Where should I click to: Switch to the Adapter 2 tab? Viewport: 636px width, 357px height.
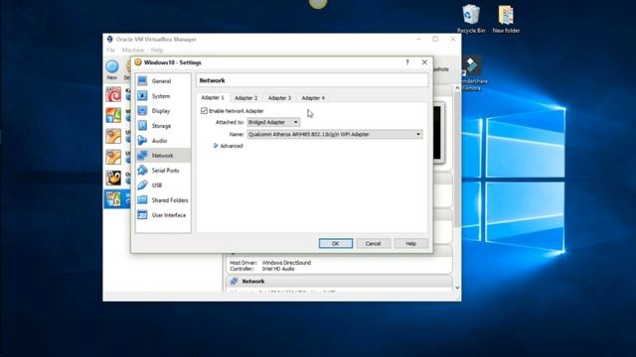click(x=245, y=98)
